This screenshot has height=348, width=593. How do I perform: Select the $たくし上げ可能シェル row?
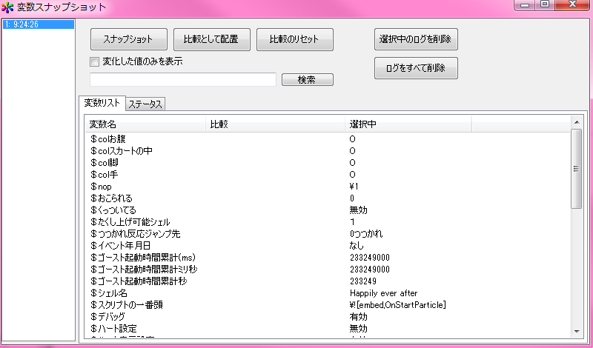click(x=328, y=222)
